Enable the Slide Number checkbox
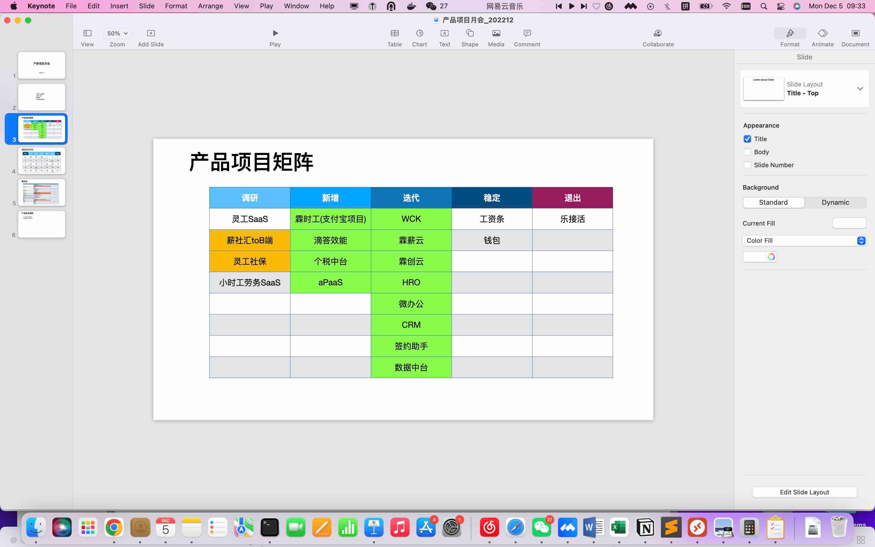 point(747,165)
